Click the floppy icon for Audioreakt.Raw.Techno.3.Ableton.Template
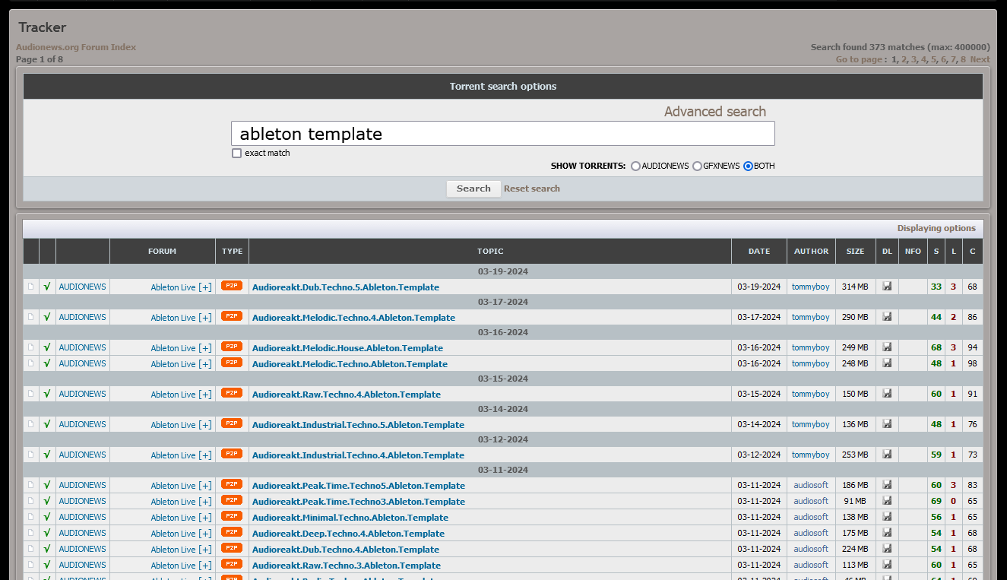 887,565
